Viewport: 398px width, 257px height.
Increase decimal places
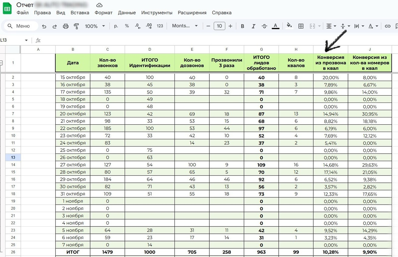click(149, 26)
